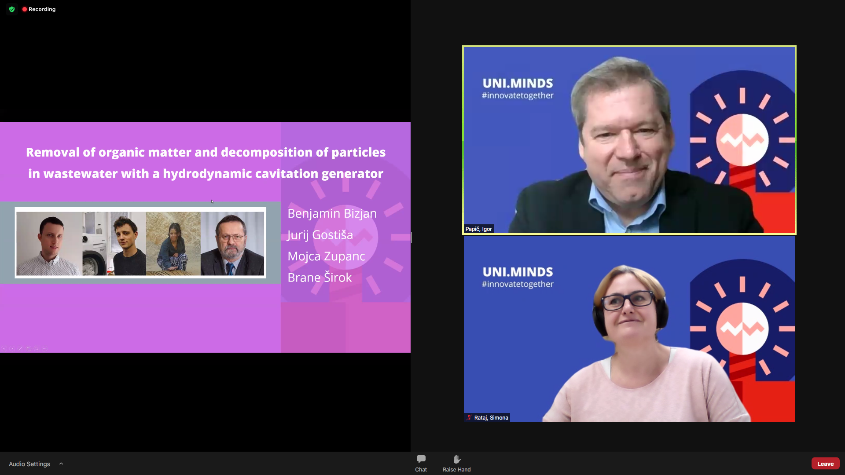
Task: Click the divider handle between share and videos
Action: click(412, 237)
